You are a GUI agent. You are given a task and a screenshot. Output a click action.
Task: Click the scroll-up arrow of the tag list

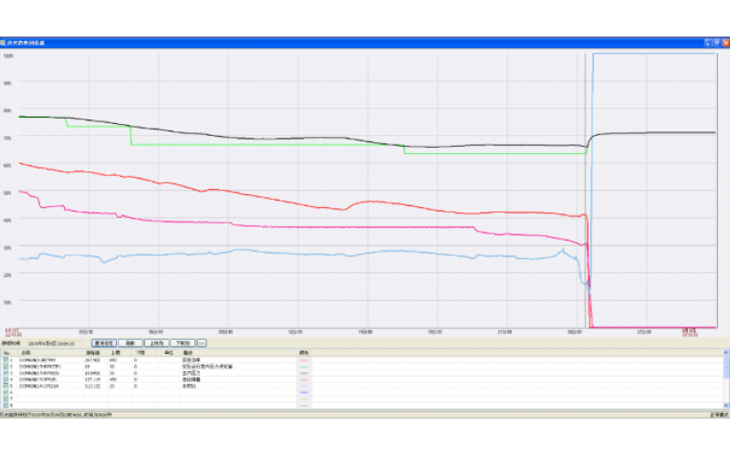click(726, 353)
